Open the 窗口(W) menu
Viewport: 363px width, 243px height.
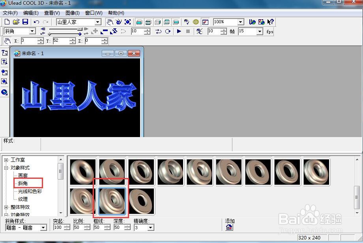(94, 13)
